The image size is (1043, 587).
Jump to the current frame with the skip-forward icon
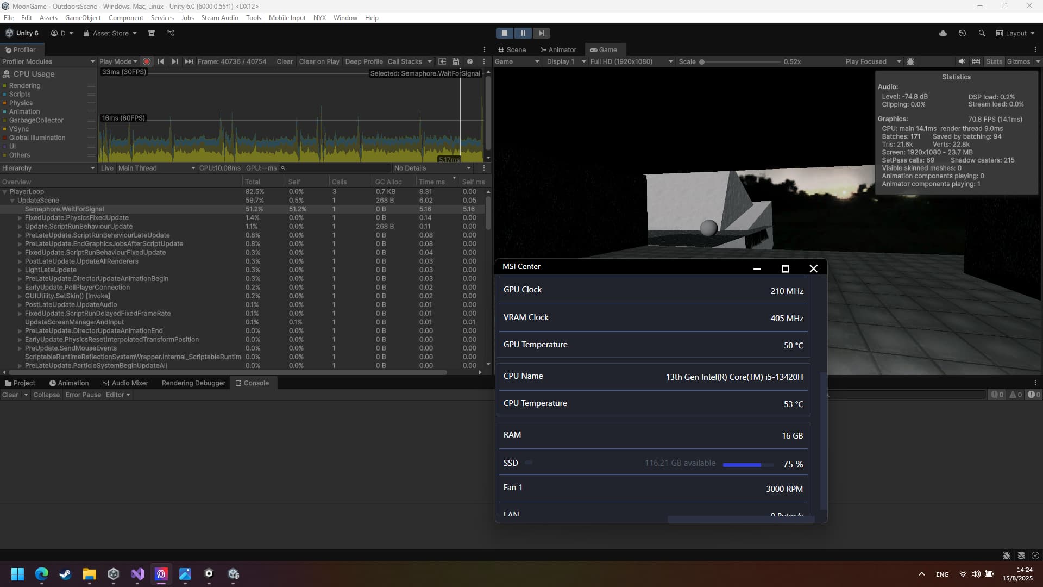click(x=189, y=61)
